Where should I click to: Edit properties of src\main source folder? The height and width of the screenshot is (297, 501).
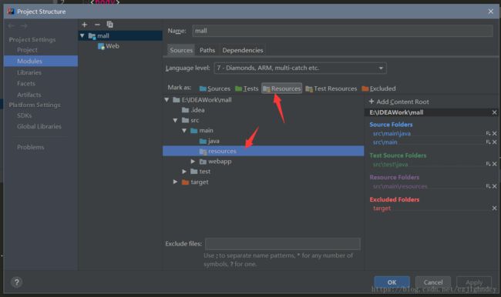[x=488, y=142]
